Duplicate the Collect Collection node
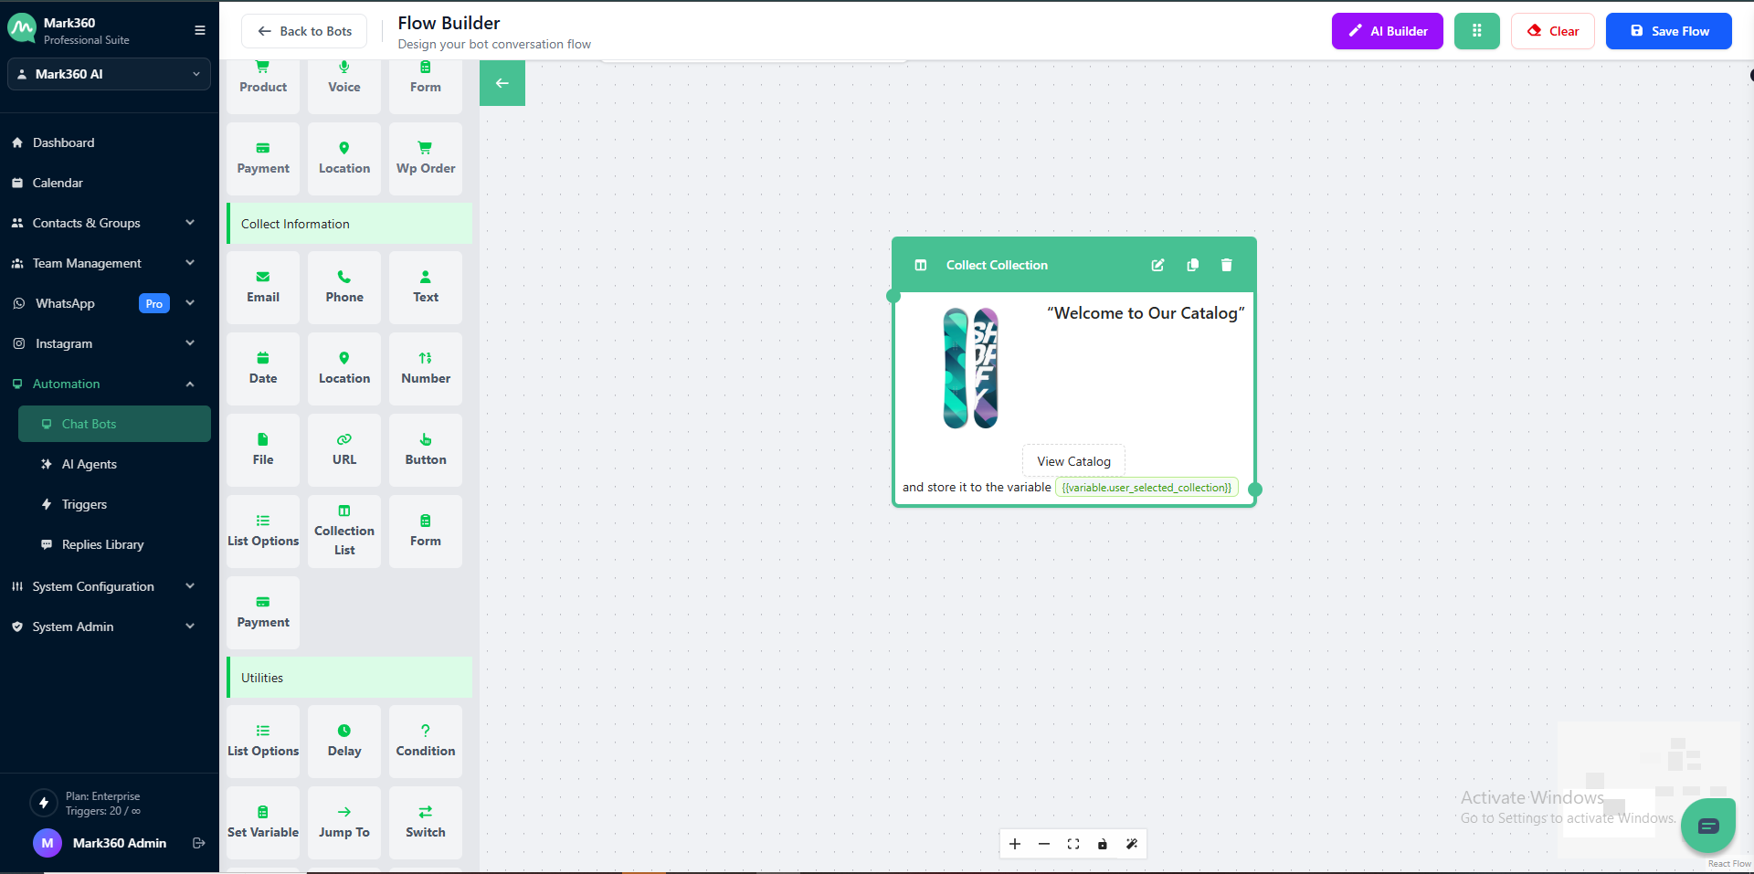 click(1192, 265)
